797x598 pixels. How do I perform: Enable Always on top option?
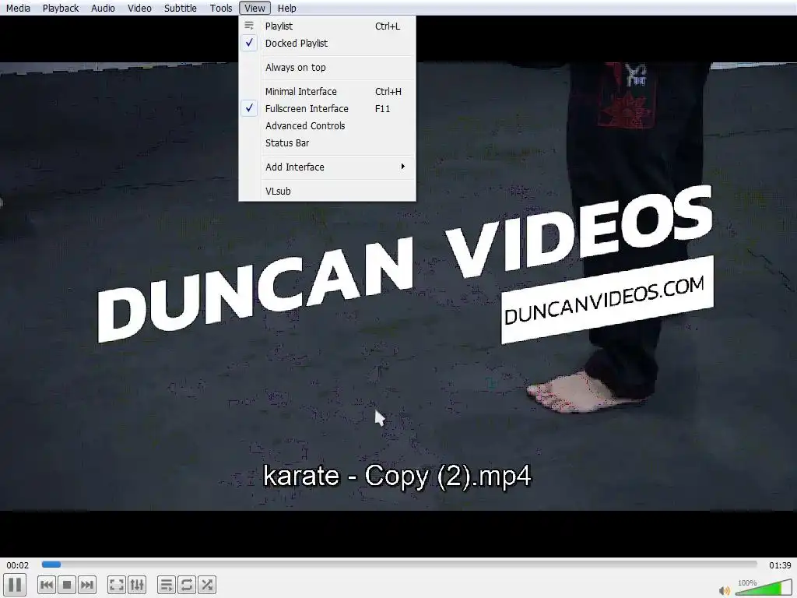tap(328, 67)
